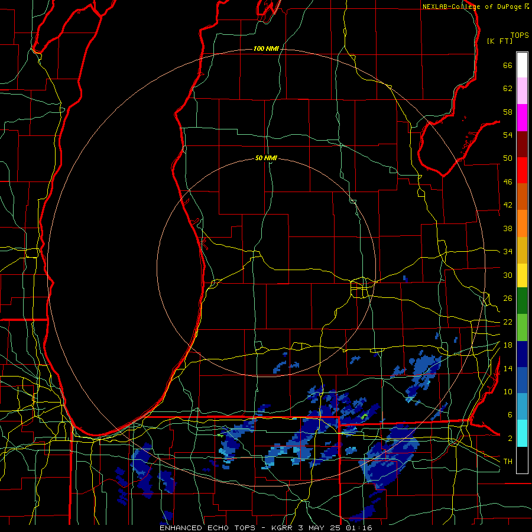
Task: Click the '22' legend value label
Action: tap(508, 322)
